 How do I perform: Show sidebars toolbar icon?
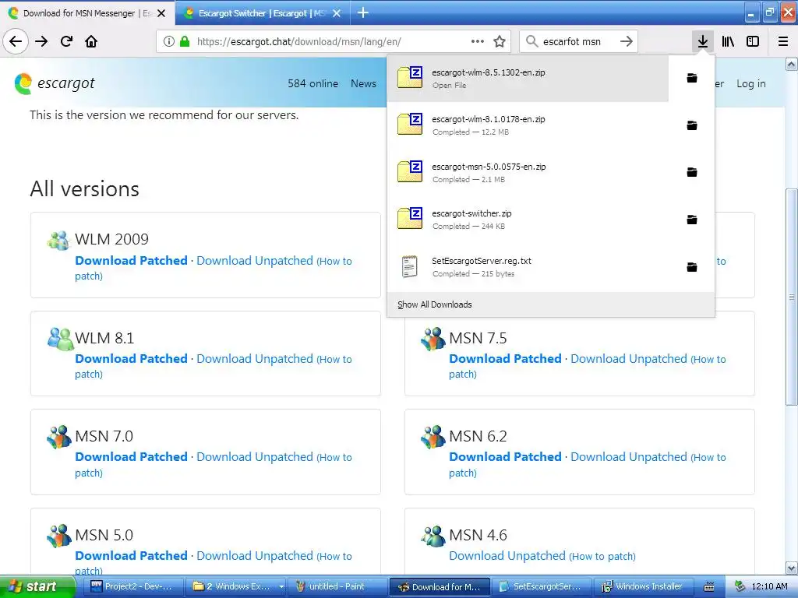point(753,41)
